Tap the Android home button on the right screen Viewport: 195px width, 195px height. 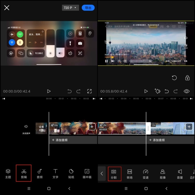pyautogui.click(x=146, y=188)
